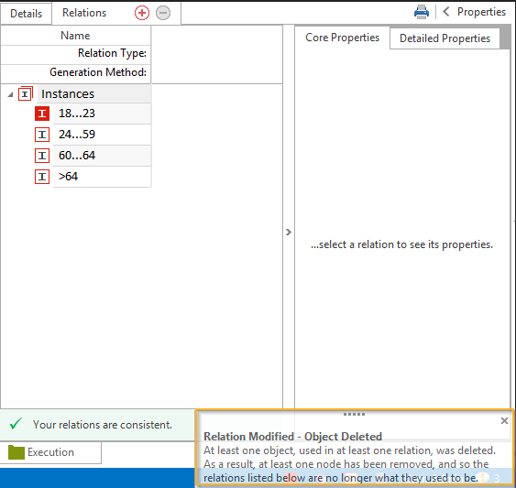Click the Instances class icon
The width and height of the screenshot is (516, 488).
click(26, 93)
